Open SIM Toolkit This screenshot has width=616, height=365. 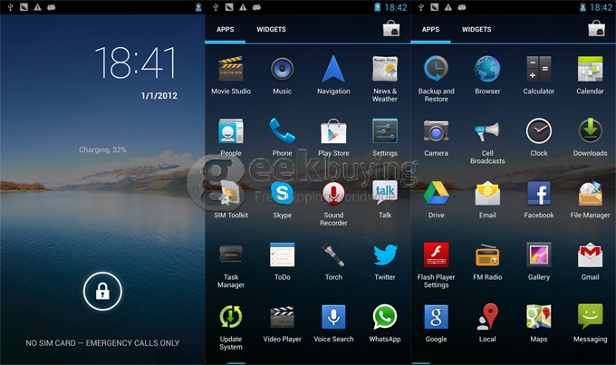coord(231,193)
